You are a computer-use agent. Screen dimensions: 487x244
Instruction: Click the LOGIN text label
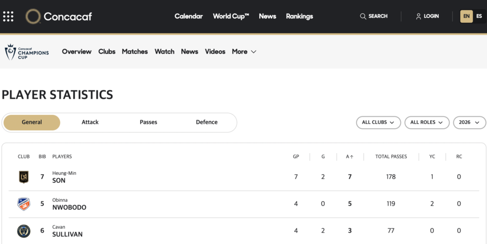[x=431, y=16]
